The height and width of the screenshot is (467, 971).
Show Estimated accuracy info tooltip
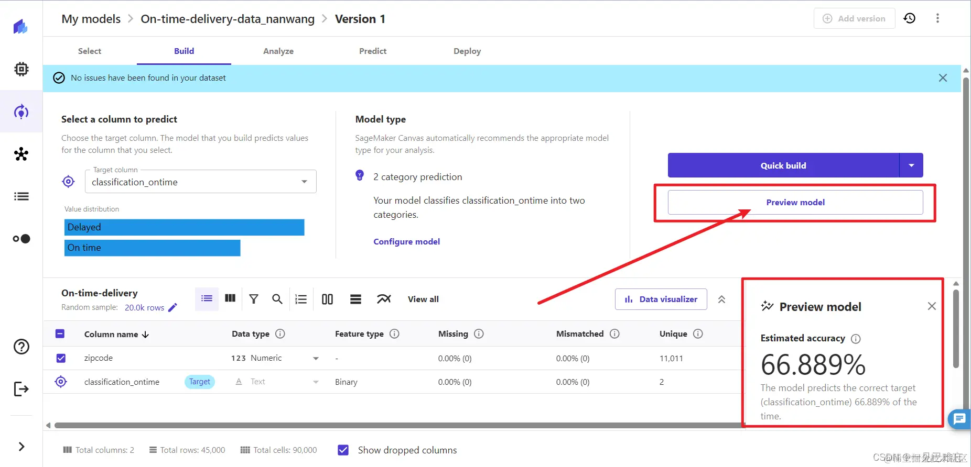856,339
